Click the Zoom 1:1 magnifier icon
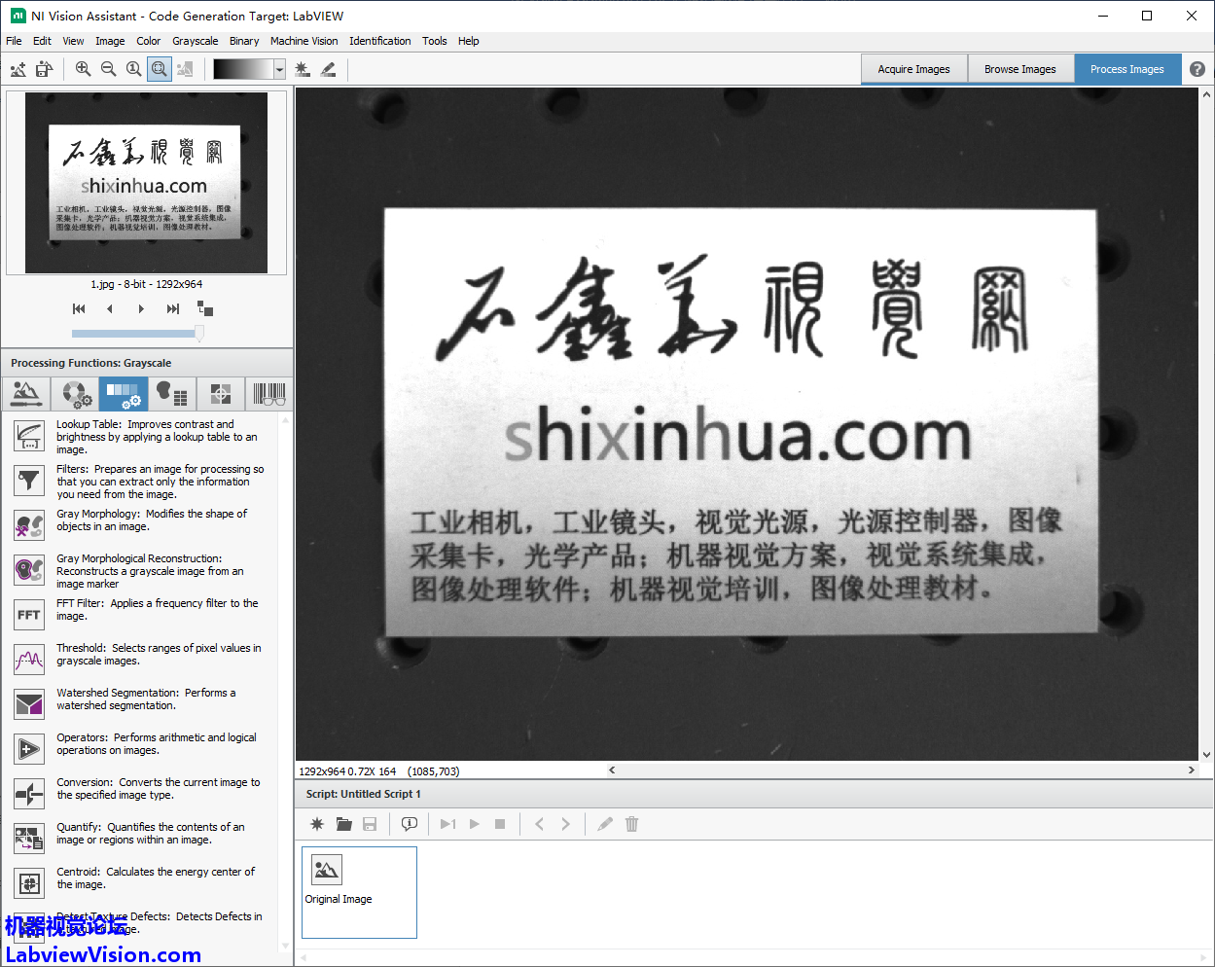Screen dimensions: 1215x967 pyautogui.click(x=133, y=69)
